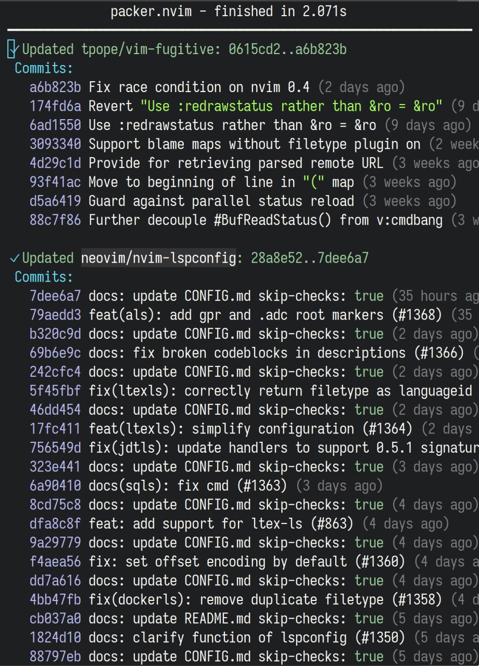Select commit hash d5a6419
This screenshot has width=479, height=666.
tap(55, 201)
